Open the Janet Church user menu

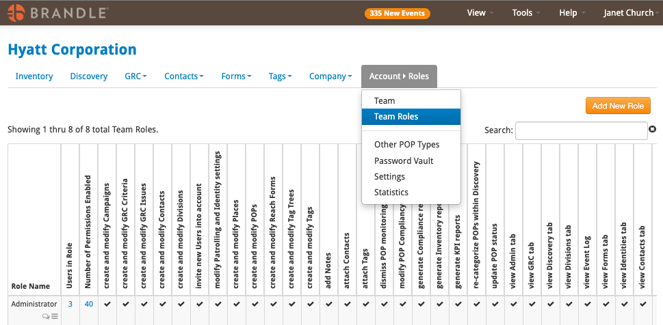(630, 13)
